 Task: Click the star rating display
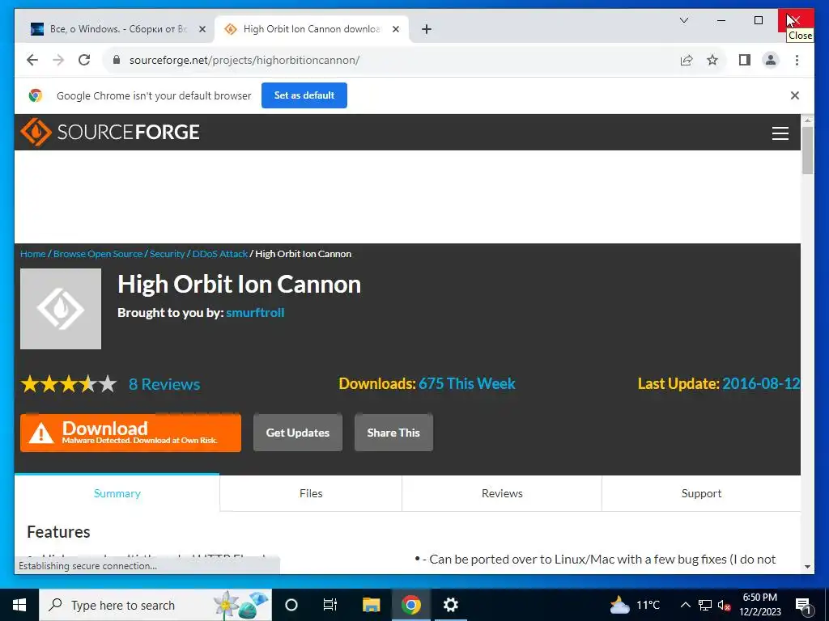click(x=69, y=384)
